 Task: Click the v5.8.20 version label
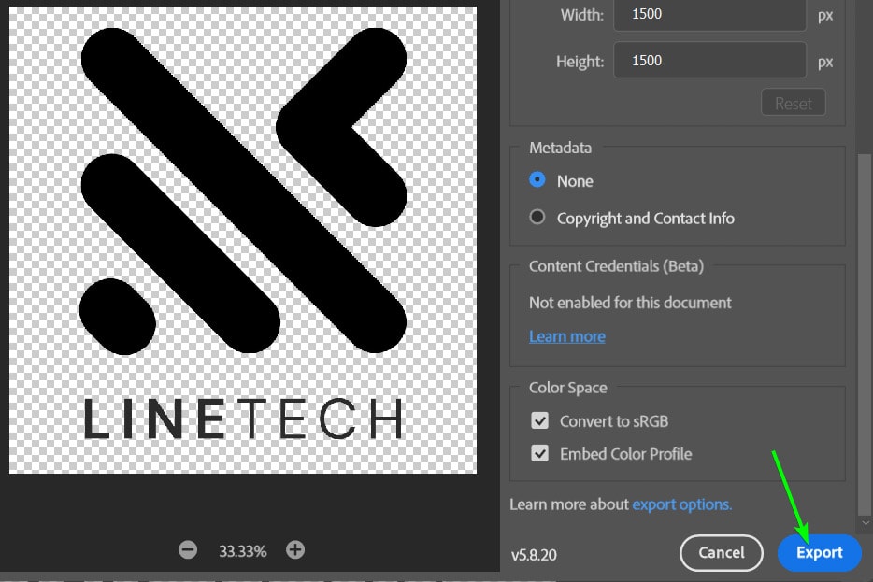[x=534, y=555]
